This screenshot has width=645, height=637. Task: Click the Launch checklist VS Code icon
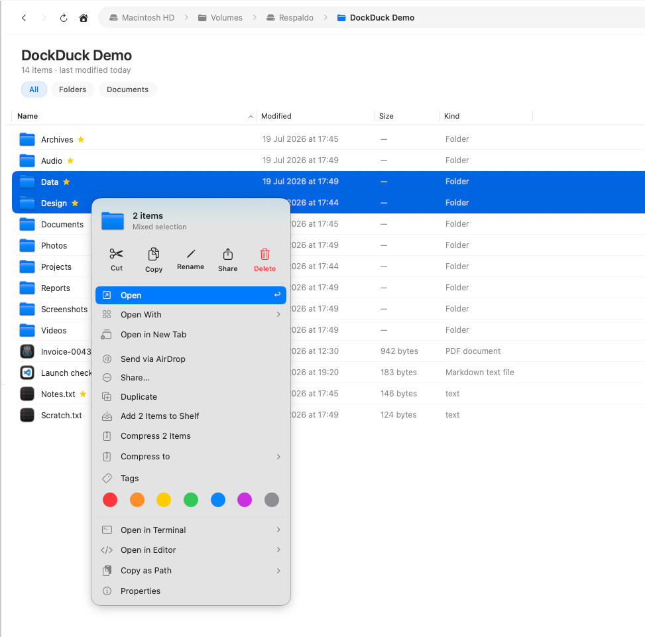tap(27, 373)
